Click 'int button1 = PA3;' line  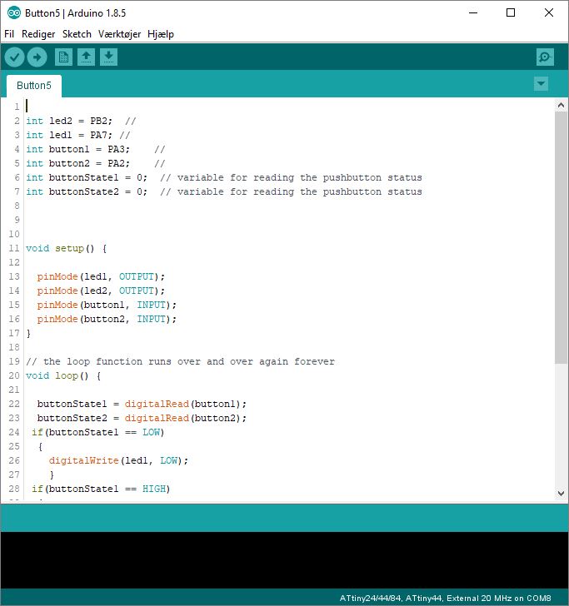(77, 149)
